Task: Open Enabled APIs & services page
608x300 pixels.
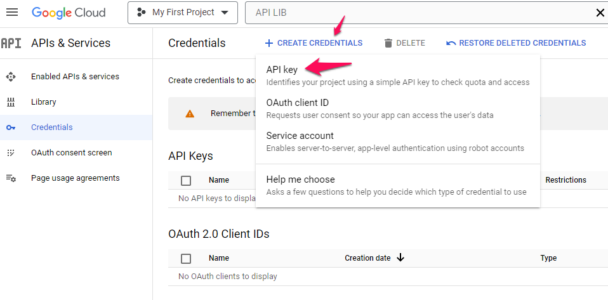Action: click(x=76, y=77)
